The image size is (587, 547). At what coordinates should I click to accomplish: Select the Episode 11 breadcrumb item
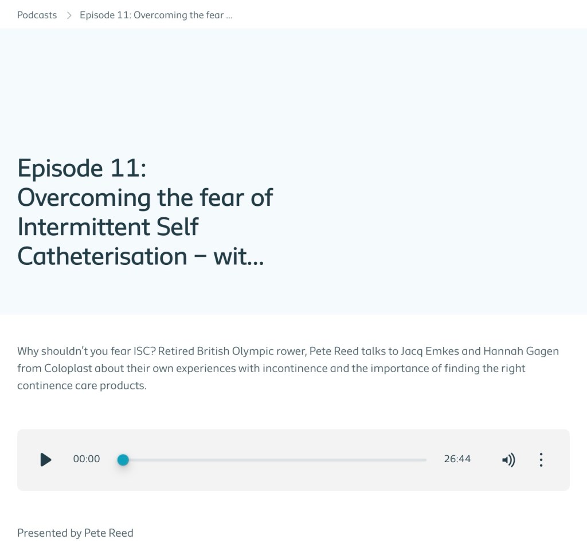point(155,15)
